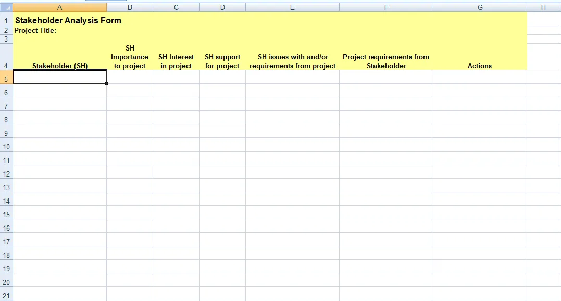Click empty cell under SH Importance in row 5
561x301 pixels.
[x=130, y=77]
